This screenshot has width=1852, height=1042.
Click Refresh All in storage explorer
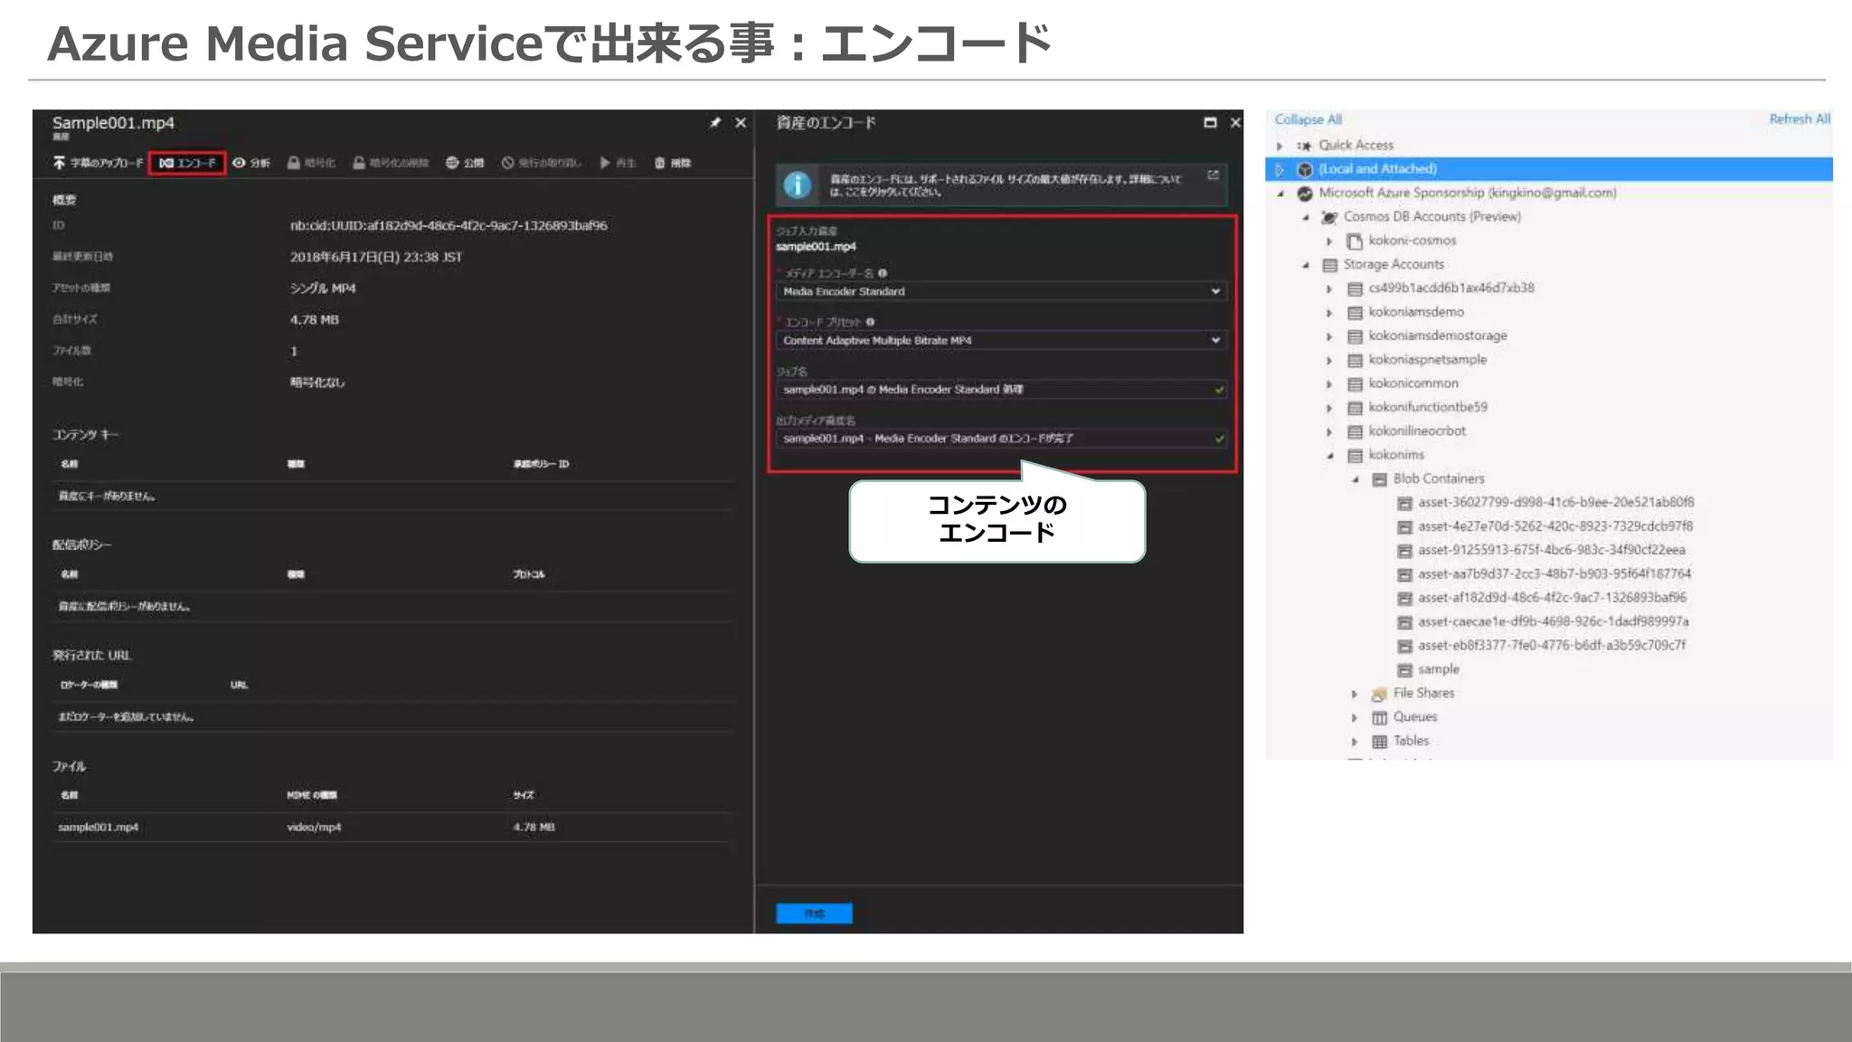(1800, 118)
